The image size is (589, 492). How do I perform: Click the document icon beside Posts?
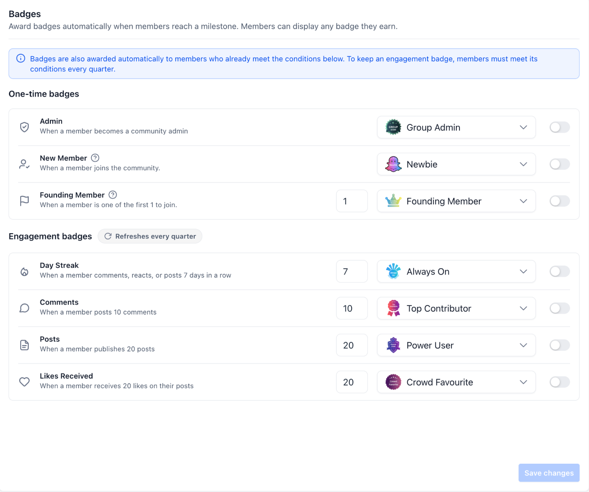point(24,345)
